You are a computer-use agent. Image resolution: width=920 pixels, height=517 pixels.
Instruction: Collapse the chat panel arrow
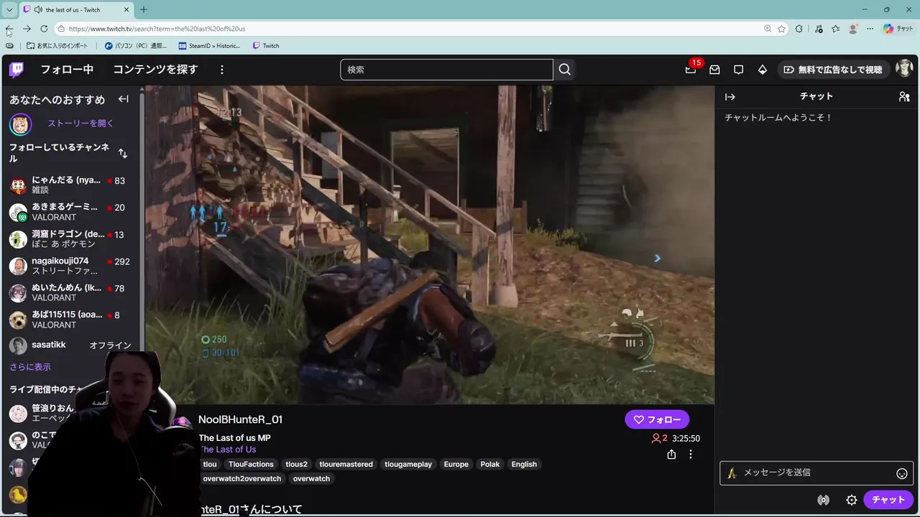pos(730,96)
